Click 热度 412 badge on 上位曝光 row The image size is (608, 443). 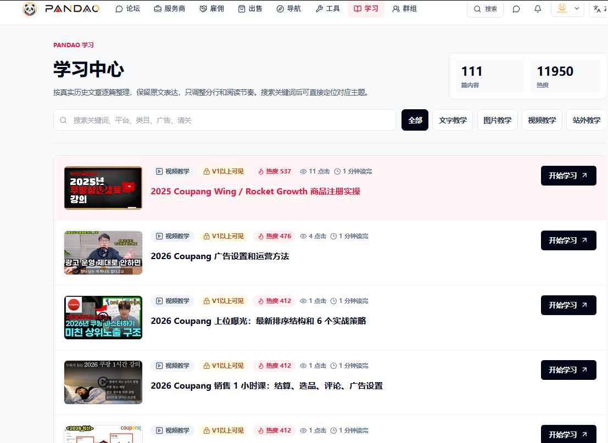coord(275,301)
